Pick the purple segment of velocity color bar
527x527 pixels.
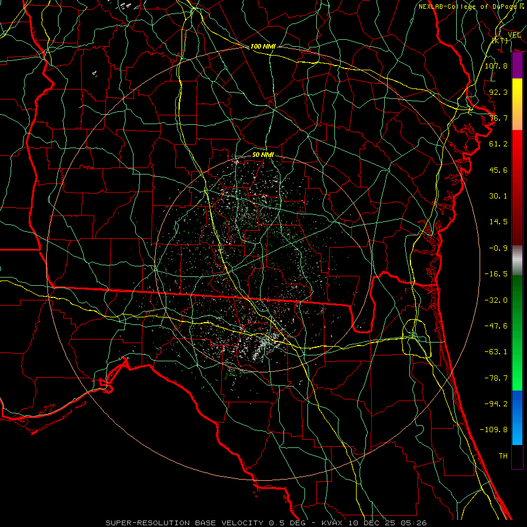click(517, 66)
